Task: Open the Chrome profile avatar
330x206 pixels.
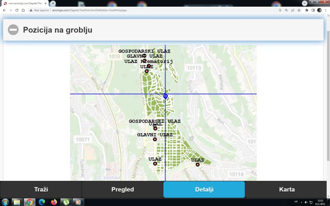Action: pos(319,10)
